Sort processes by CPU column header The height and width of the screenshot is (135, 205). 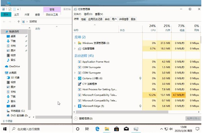(150, 28)
